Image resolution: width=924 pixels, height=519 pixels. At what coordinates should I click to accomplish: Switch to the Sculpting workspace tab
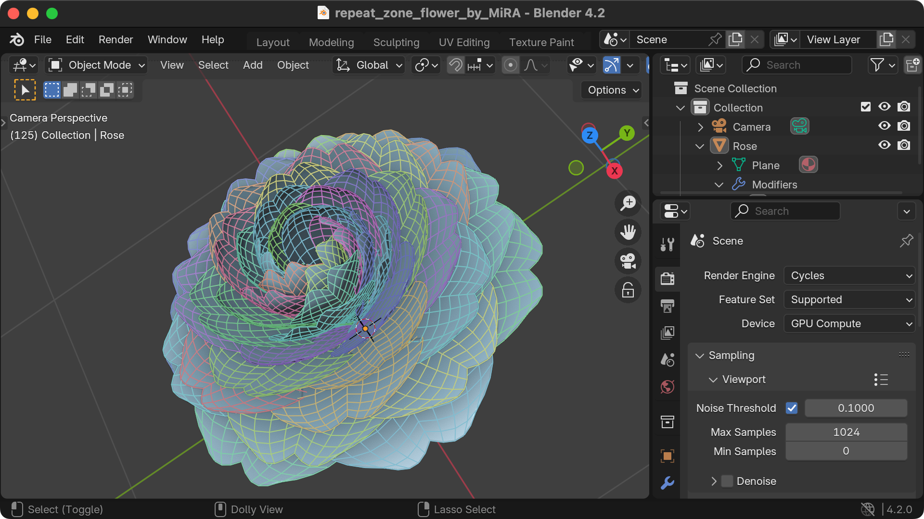click(396, 42)
